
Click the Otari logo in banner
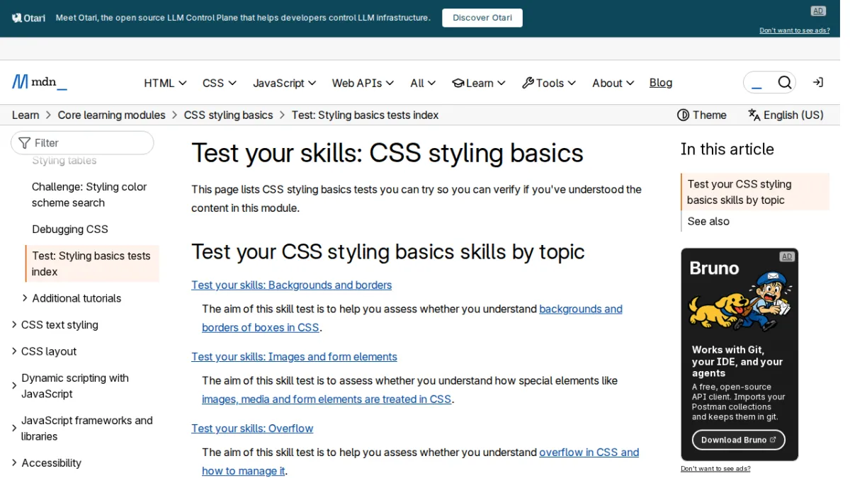click(x=29, y=18)
